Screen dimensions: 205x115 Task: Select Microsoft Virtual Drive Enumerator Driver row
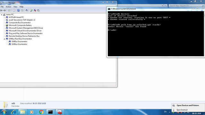[x=25, y=31]
